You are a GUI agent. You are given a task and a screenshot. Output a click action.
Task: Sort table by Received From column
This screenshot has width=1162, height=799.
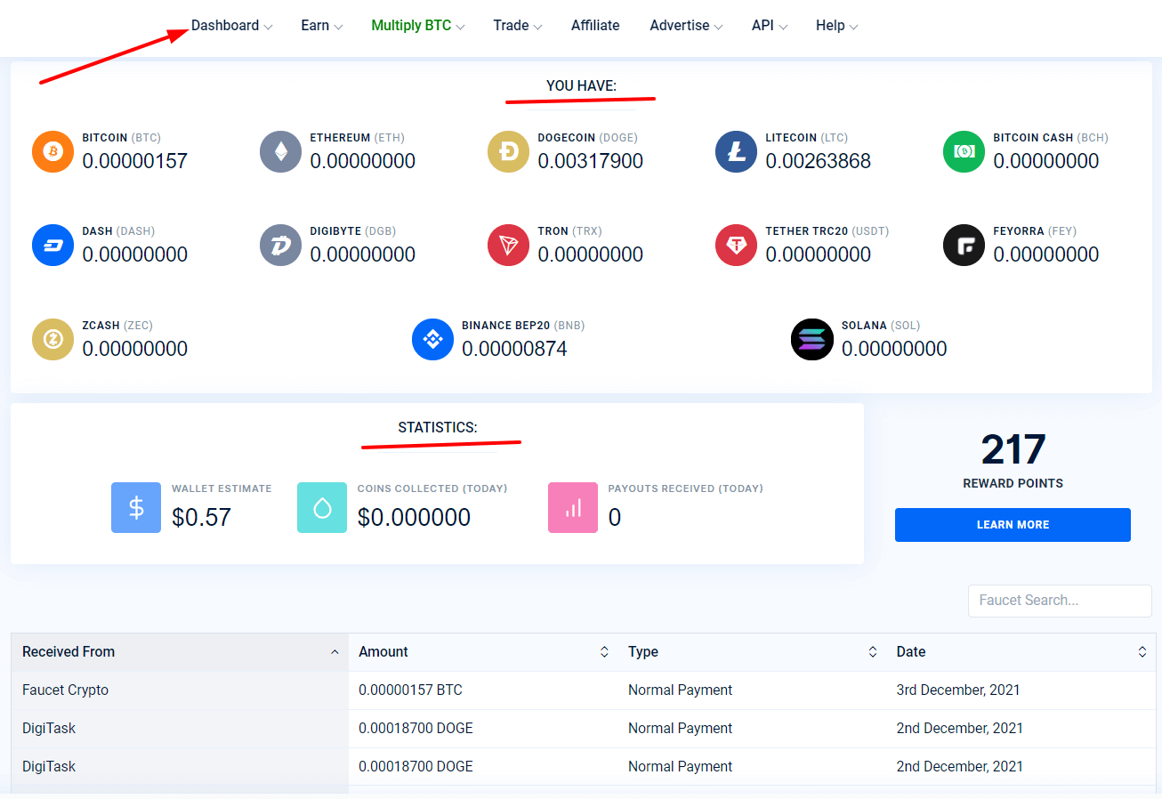[x=180, y=652]
